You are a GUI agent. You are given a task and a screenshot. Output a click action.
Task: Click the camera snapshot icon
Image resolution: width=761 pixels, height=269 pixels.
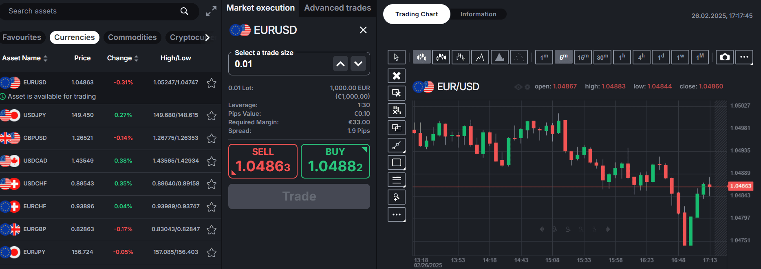tap(725, 57)
